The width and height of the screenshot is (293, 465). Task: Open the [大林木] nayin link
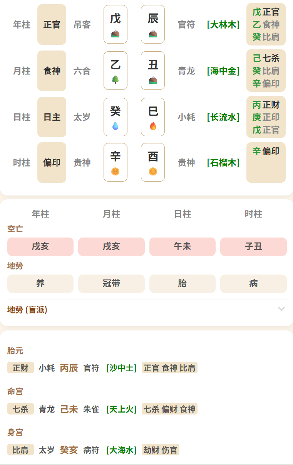[x=223, y=25]
